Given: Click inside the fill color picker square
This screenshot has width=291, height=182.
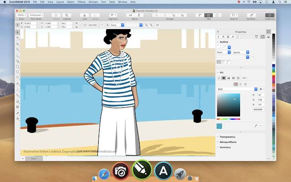Looking at the screenshot, I should pyautogui.click(x=228, y=106).
